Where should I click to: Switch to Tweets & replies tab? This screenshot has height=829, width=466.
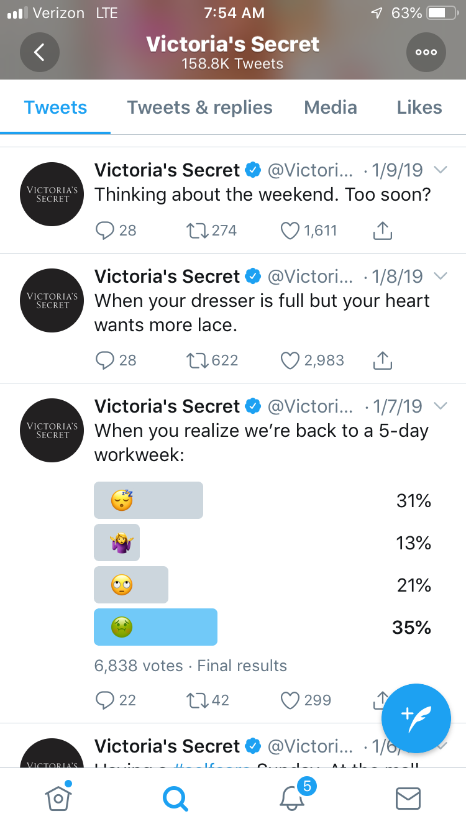199,108
